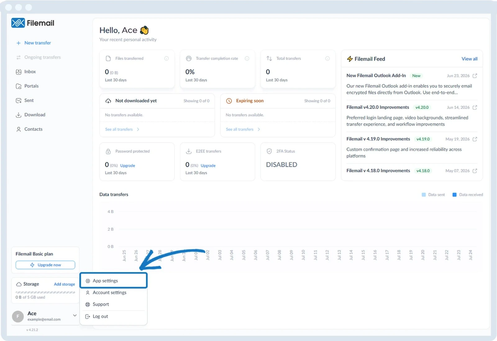This screenshot has height=341, width=497.
Task: Click the Upgrade now button
Action: pyautogui.click(x=45, y=265)
